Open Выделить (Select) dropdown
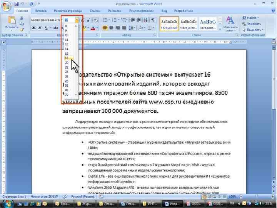Screen dimensions: 277x208 [253, 30]
